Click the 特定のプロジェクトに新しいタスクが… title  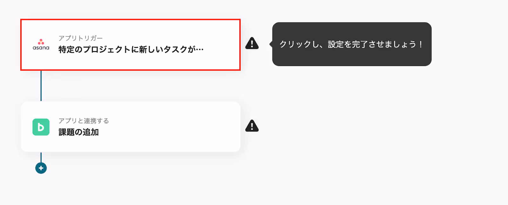(131, 50)
